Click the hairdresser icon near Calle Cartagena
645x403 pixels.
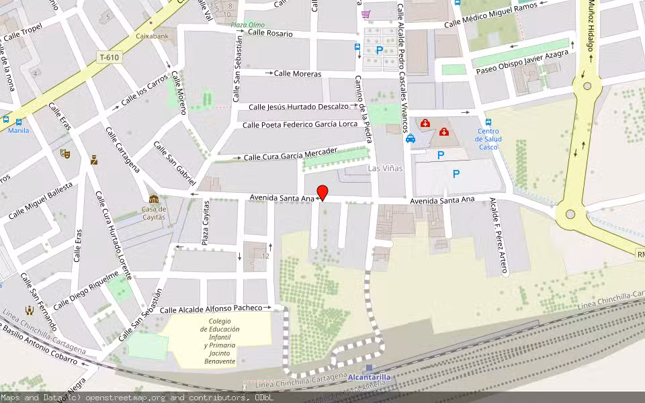click(x=93, y=160)
